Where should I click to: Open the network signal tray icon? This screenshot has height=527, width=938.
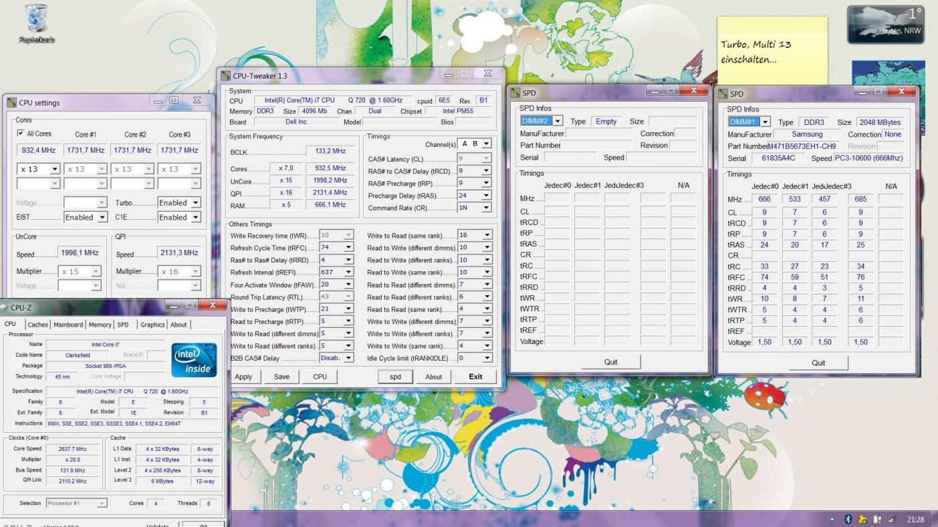click(891, 520)
